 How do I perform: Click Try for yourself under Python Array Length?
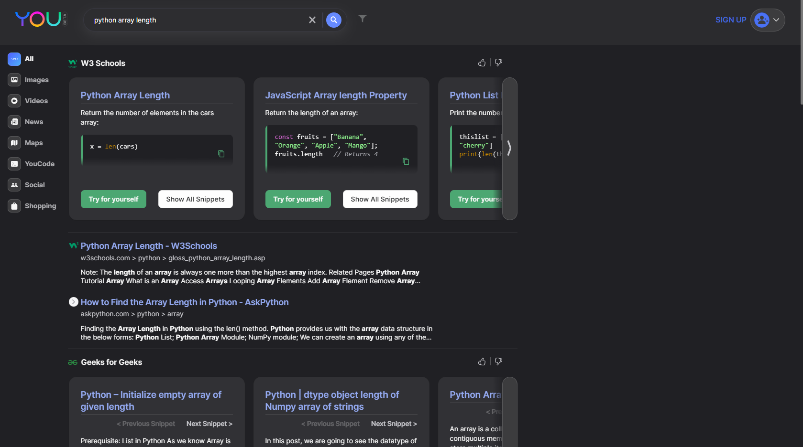(x=113, y=199)
